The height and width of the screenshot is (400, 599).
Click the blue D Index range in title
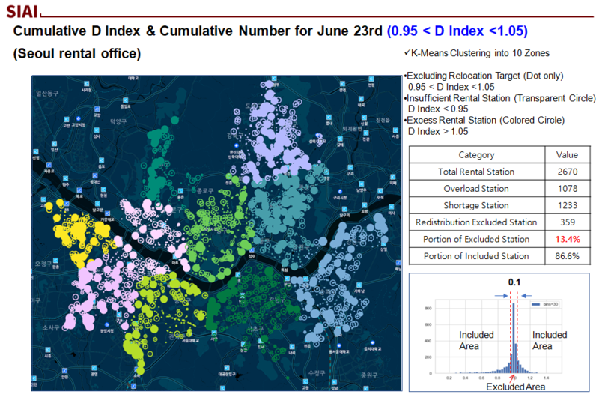(457, 31)
